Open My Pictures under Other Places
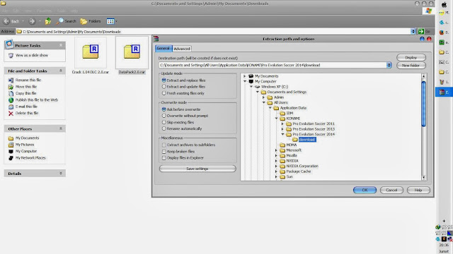The image size is (453, 254). coord(25,144)
